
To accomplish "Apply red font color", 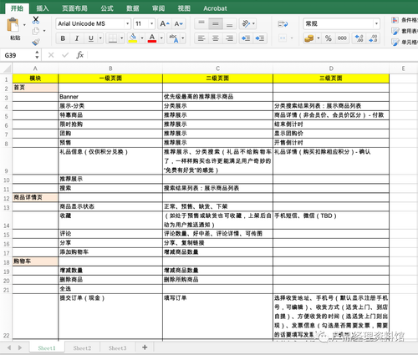I will (x=152, y=38).
